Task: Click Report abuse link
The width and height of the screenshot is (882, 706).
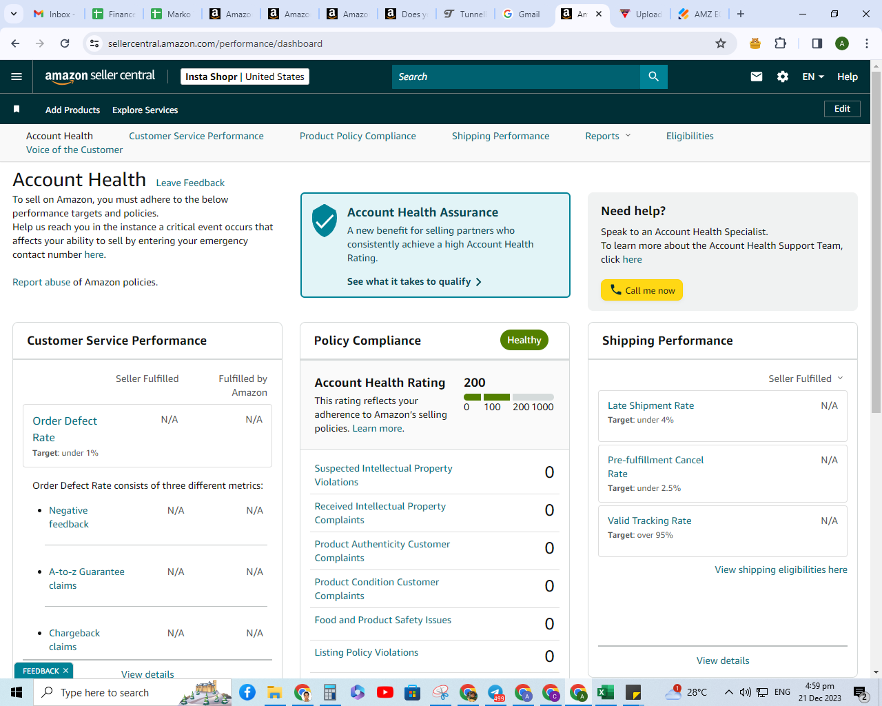Action: coord(41,282)
